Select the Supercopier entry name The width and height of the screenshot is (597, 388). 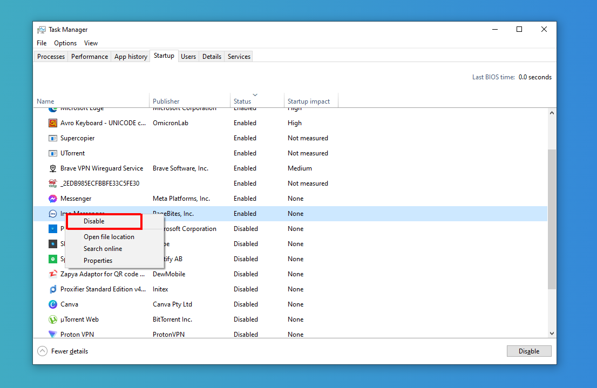click(x=77, y=138)
